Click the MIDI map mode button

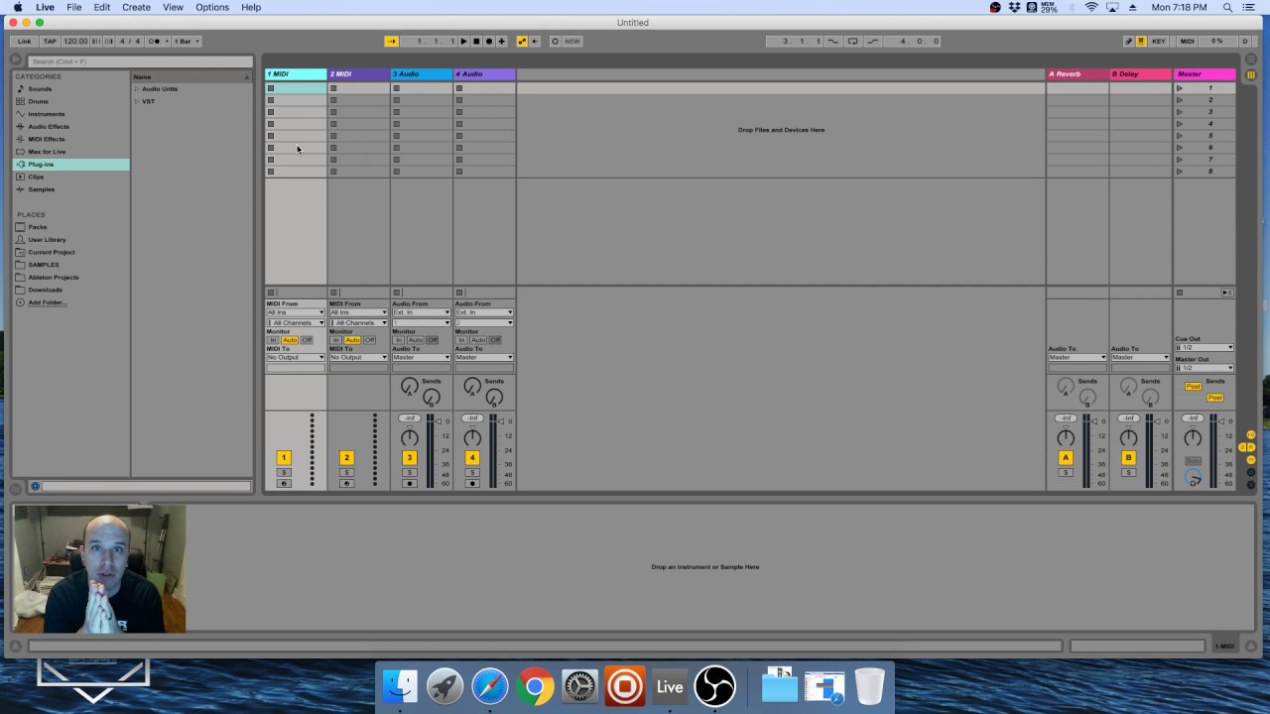click(x=1188, y=41)
